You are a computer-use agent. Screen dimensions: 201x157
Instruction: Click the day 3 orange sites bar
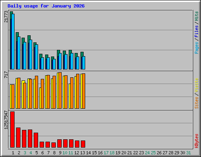click(x=25, y=96)
